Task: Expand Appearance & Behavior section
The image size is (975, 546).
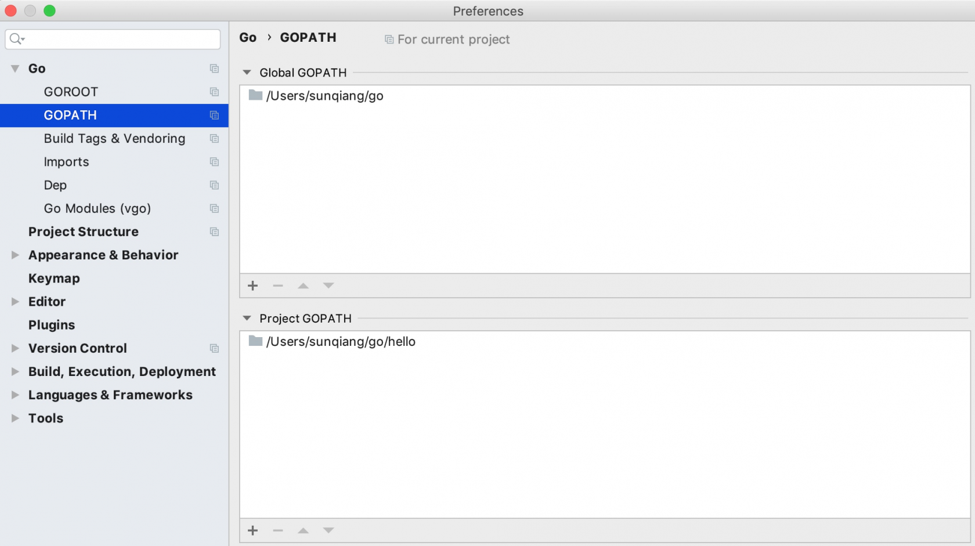Action: (x=15, y=255)
